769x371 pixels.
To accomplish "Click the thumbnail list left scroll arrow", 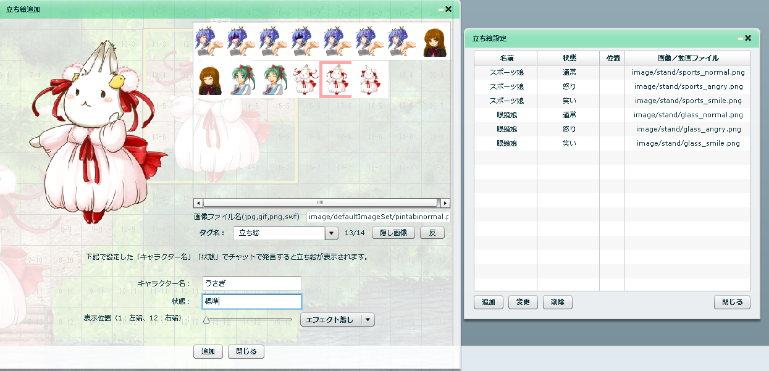I will tap(198, 202).
